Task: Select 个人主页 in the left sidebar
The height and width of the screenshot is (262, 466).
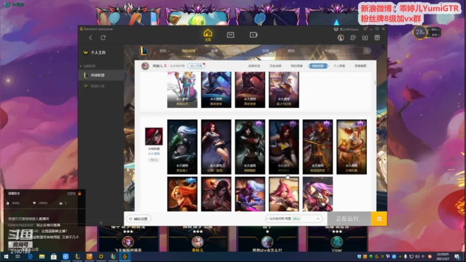Action: [x=98, y=53]
